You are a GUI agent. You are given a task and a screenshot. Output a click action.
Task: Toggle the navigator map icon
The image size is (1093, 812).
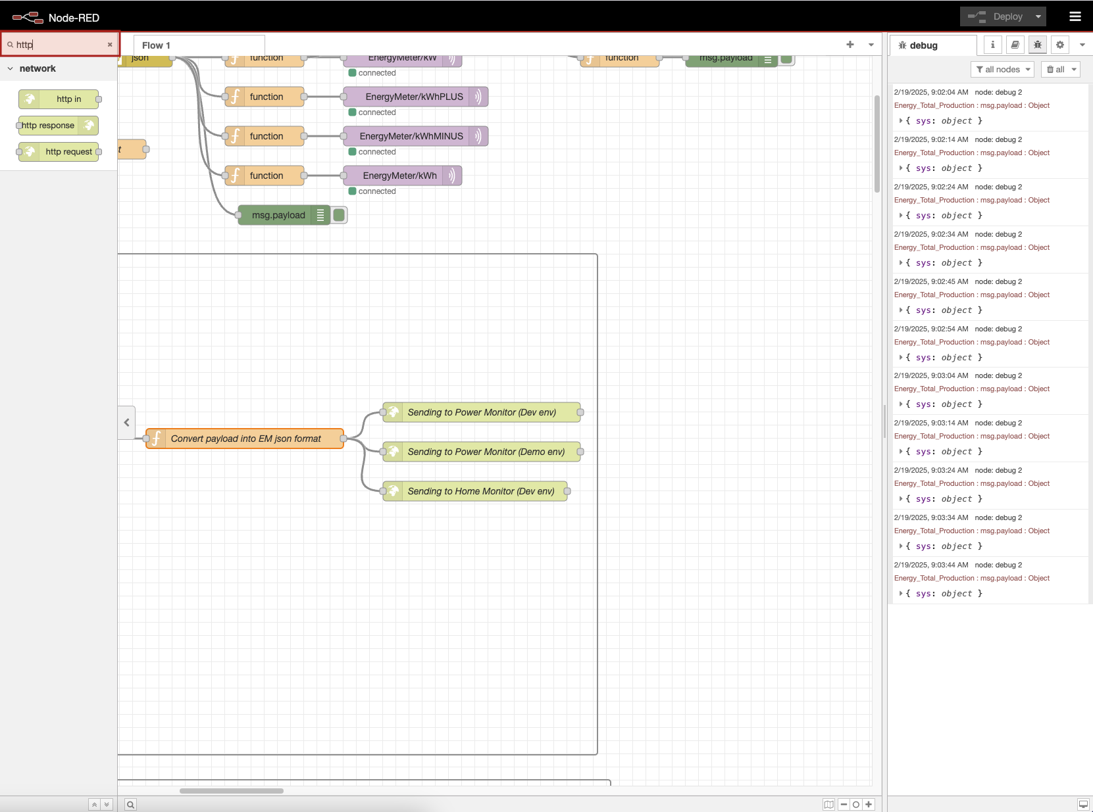pos(829,805)
